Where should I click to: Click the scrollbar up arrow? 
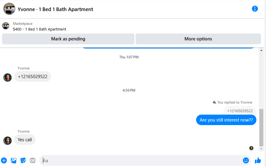261,50
